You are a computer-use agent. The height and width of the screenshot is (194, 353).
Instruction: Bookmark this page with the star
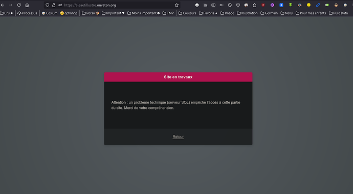click(176, 5)
